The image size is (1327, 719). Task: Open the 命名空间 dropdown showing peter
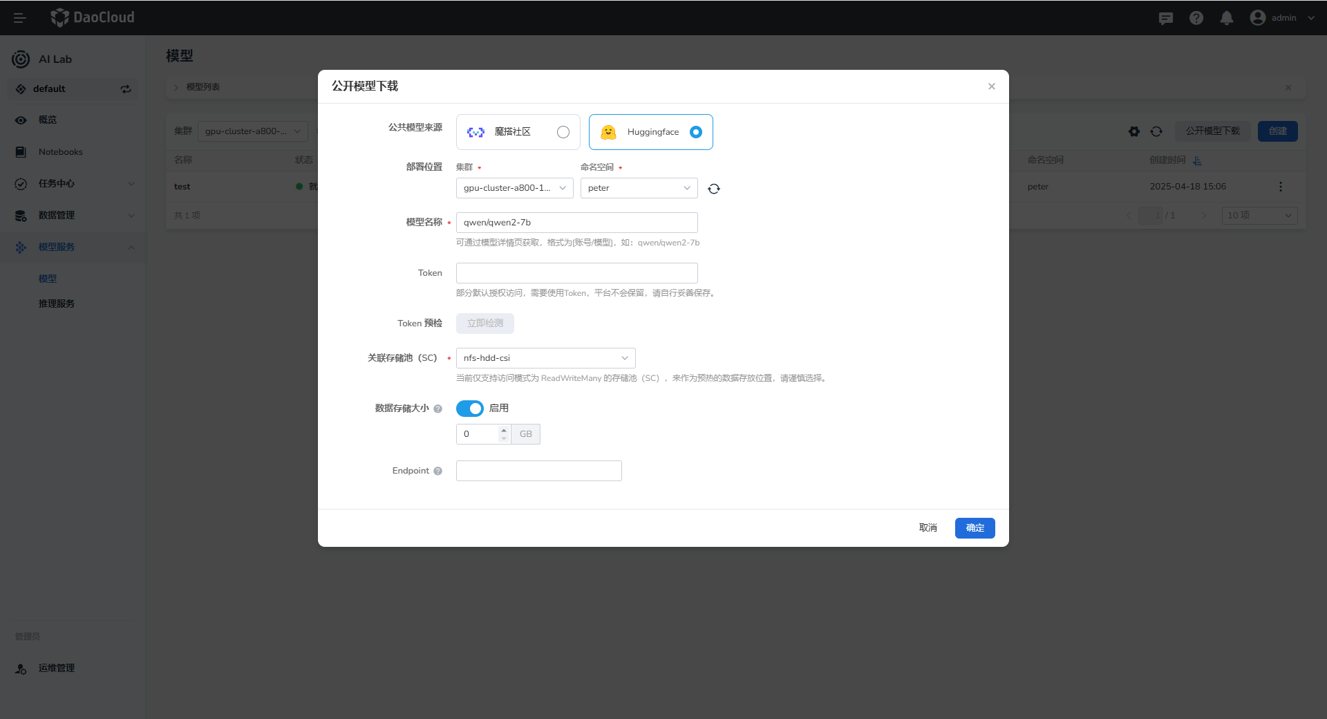coord(639,188)
